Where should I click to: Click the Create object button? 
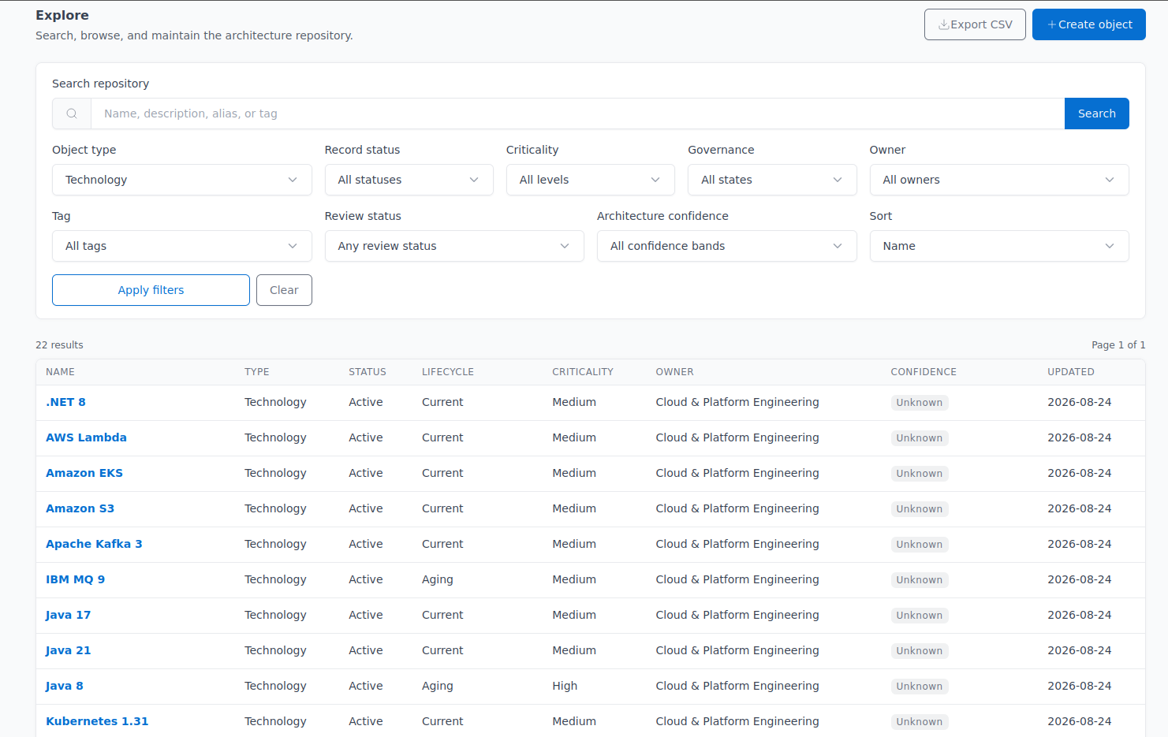[x=1089, y=24]
